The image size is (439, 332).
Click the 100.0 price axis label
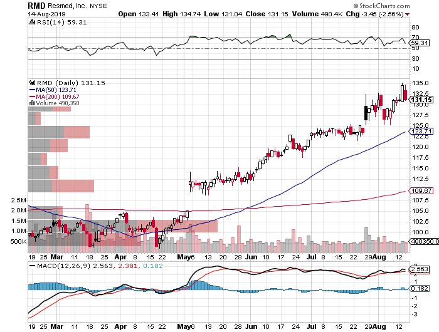pyautogui.click(x=420, y=232)
